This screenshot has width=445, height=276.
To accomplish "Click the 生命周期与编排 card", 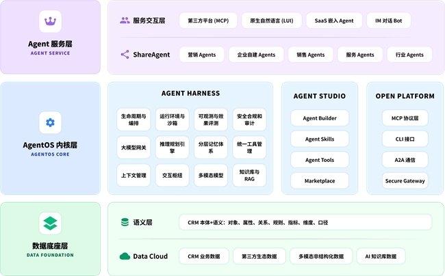I will (133, 120).
